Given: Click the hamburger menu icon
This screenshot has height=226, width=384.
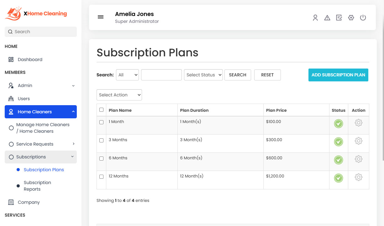Looking at the screenshot, I should [101, 17].
